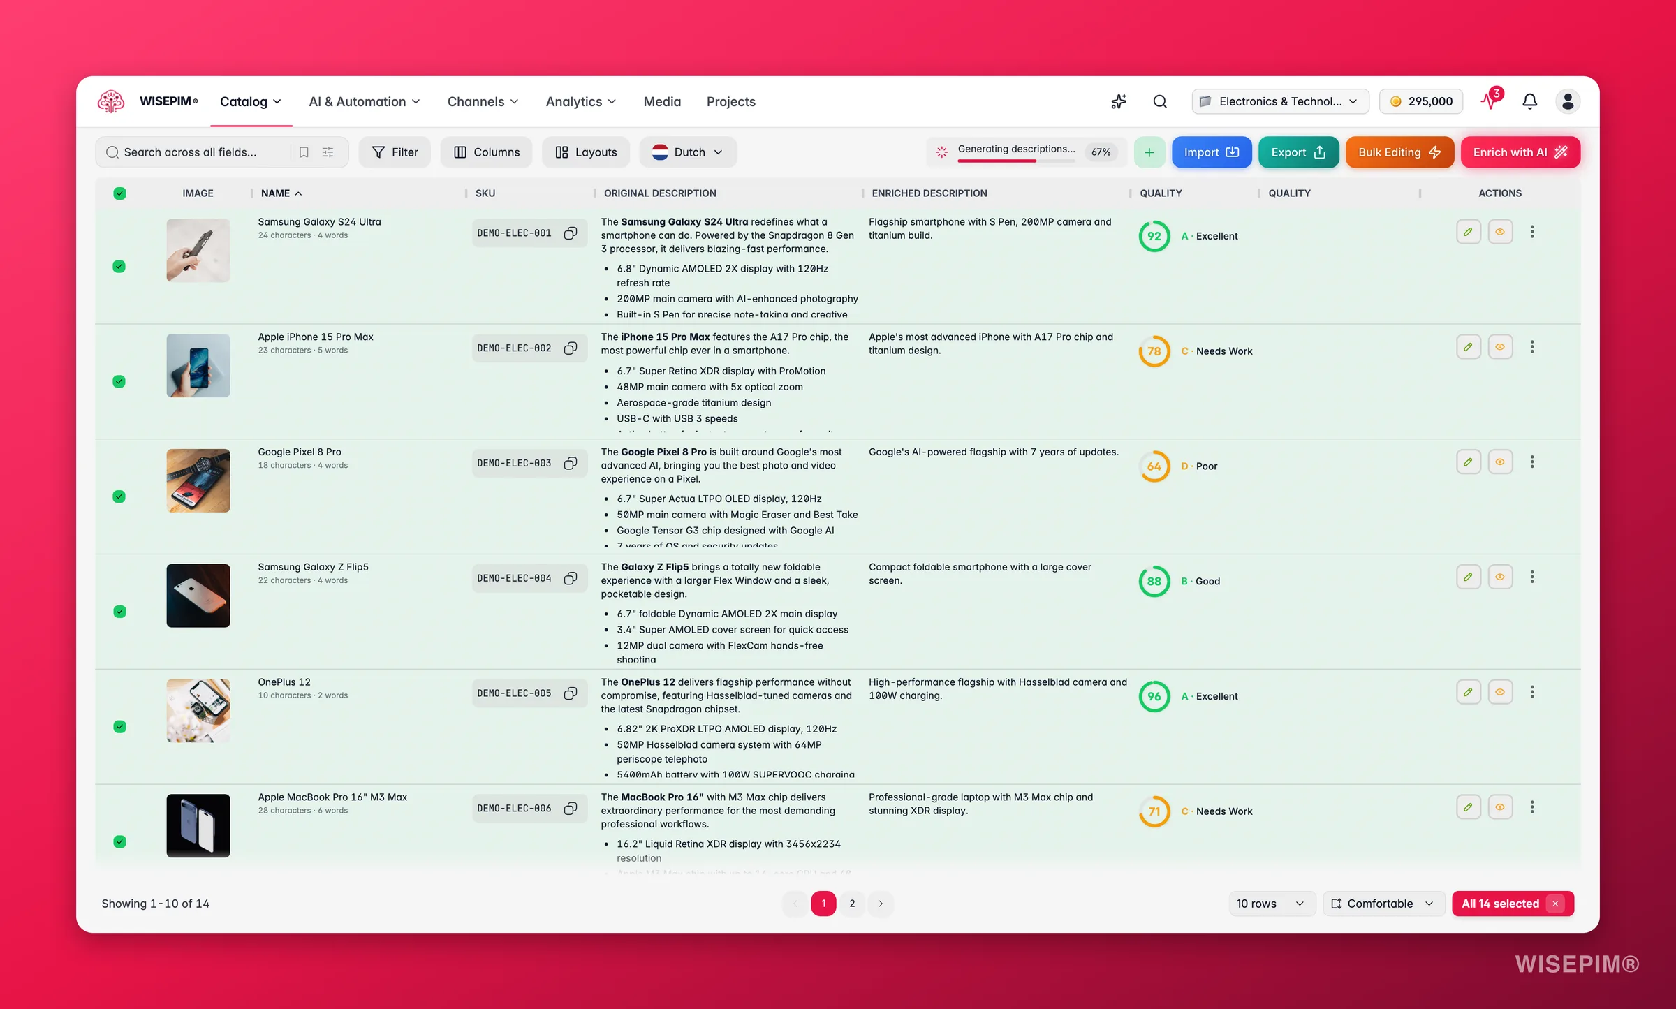1676x1009 pixels.
Task: Open more actions for OnePlus 12
Action: pyautogui.click(x=1532, y=692)
